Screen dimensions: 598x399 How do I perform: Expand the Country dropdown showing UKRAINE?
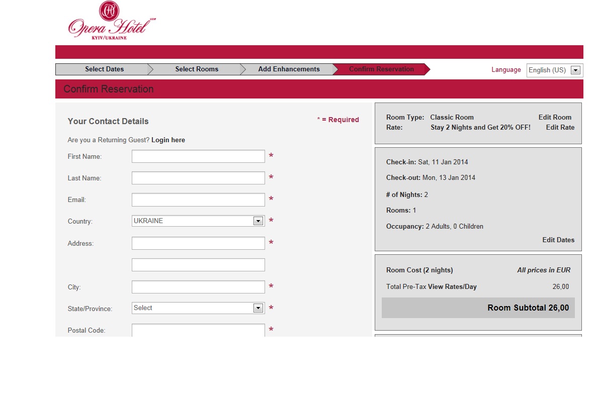[198, 221]
